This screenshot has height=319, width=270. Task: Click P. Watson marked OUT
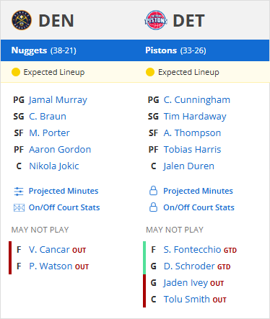tap(51, 266)
